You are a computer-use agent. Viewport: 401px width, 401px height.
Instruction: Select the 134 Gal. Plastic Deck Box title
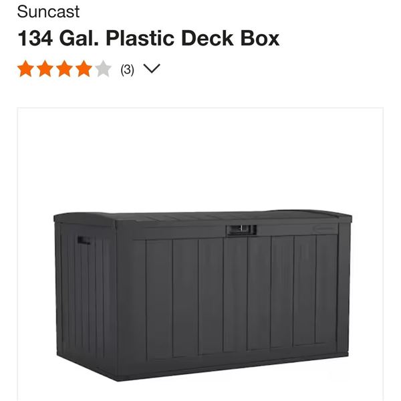(148, 38)
